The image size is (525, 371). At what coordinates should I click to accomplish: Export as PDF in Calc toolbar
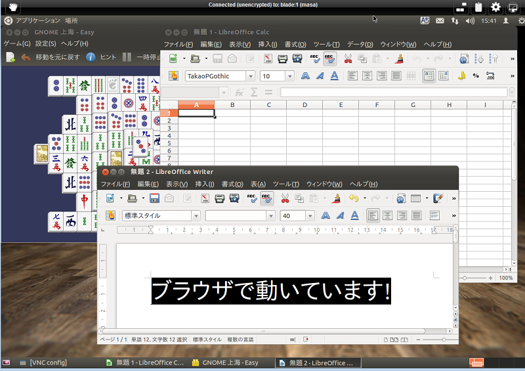pyautogui.click(x=268, y=58)
